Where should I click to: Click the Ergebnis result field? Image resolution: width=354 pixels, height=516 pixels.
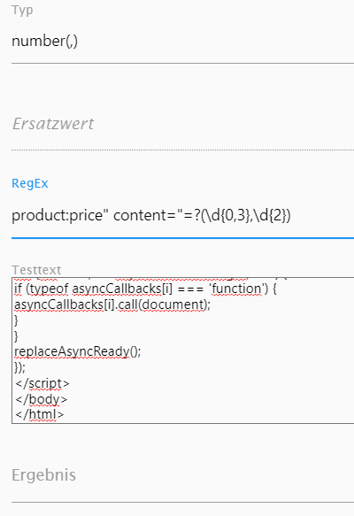182,475
